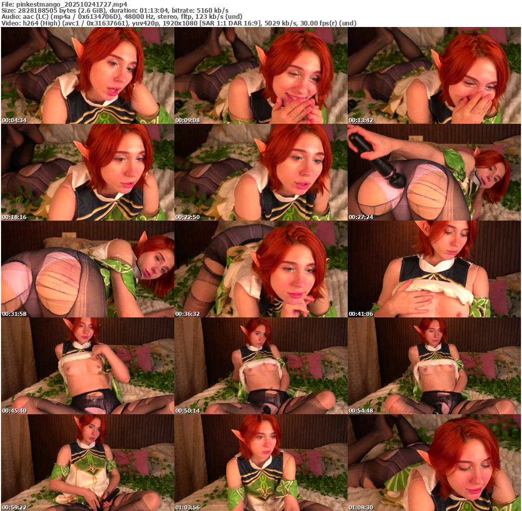Viewport: 522px width, 511px height.
Task: Click the 'File:' name line in header
Action: [64, 4]
